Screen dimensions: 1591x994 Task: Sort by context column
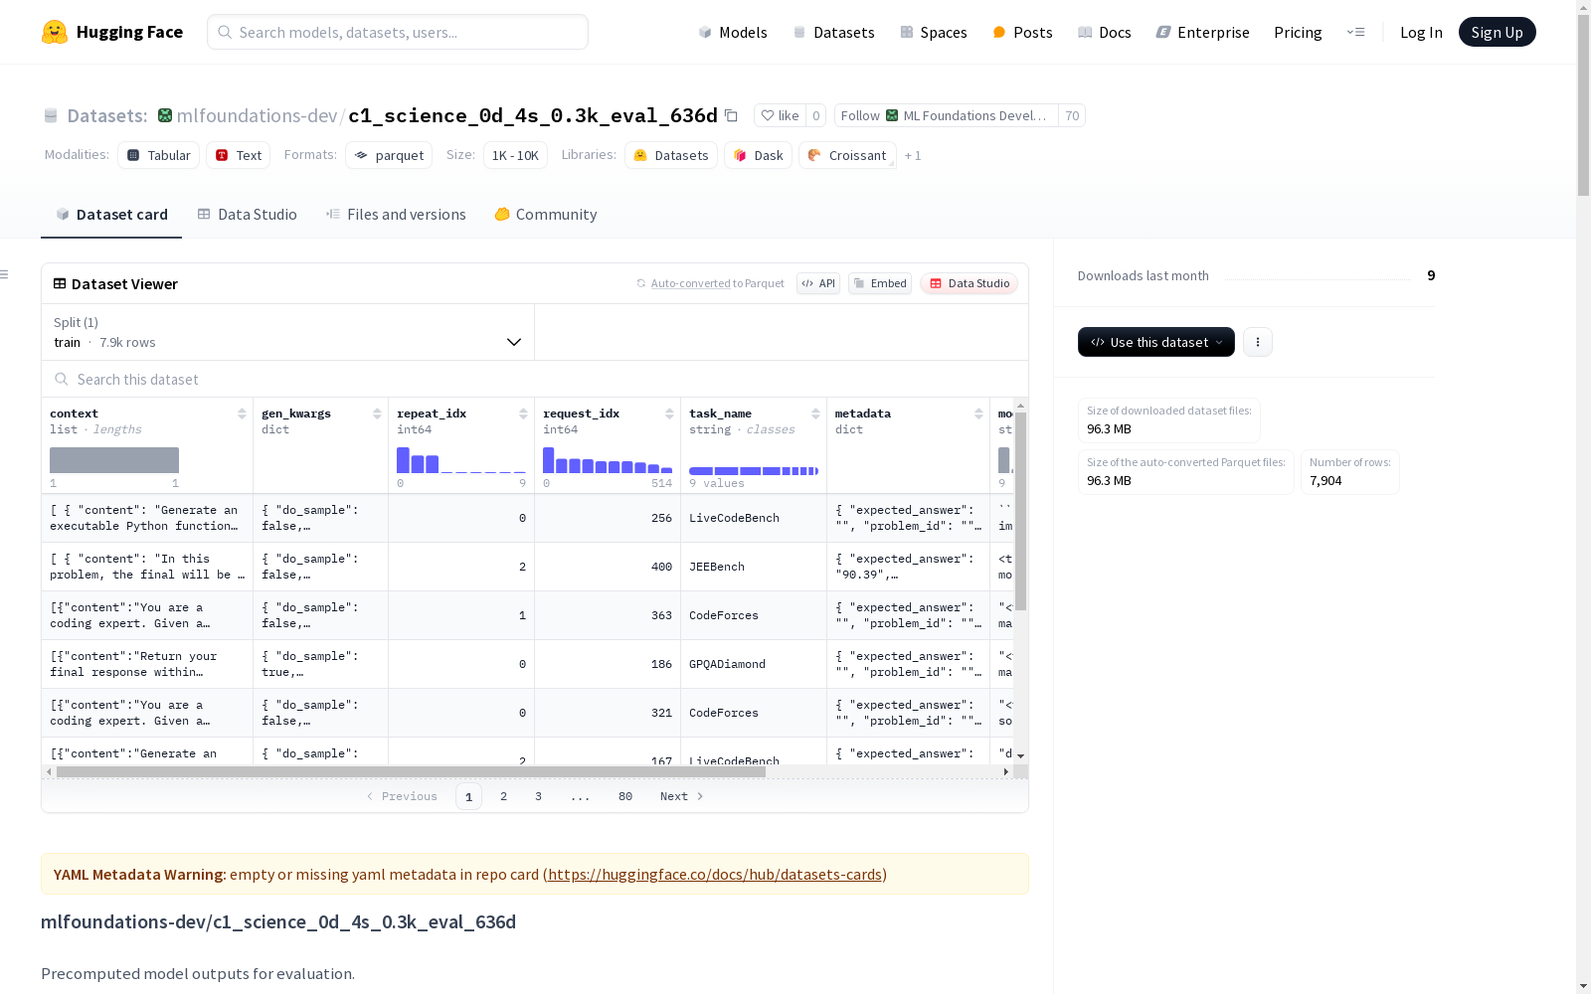[242, 414]
